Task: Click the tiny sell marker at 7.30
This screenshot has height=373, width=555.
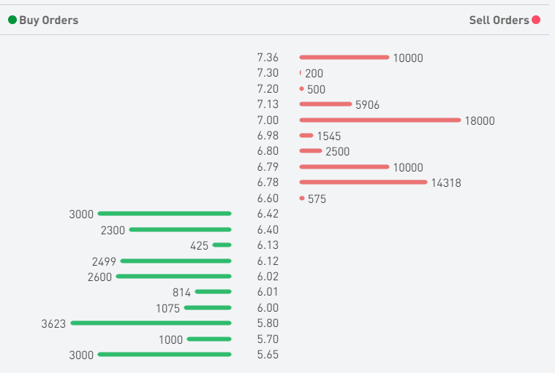Action: [301, 73]
